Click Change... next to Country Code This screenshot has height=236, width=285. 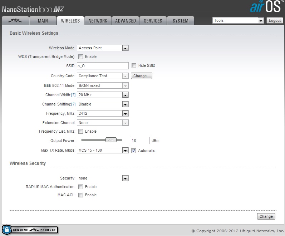142,76
